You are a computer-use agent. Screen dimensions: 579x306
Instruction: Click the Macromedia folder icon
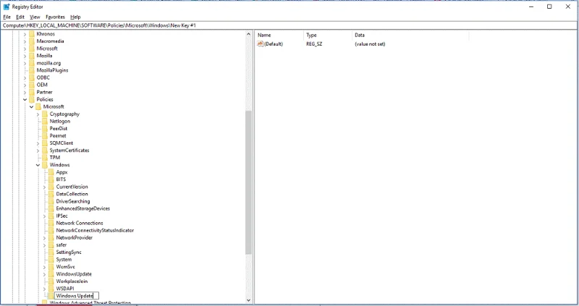[x=32, y=41]
